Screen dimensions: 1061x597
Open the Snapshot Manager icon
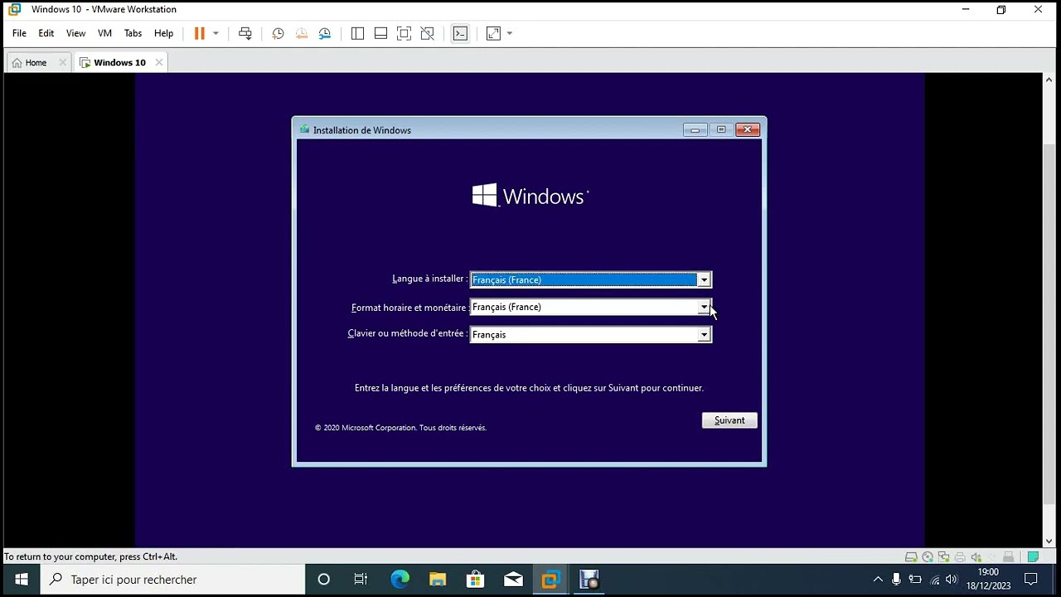pos(325,33)
